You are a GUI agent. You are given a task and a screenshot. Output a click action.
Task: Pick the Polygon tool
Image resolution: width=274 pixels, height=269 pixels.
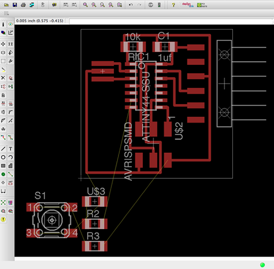(11, 166)
